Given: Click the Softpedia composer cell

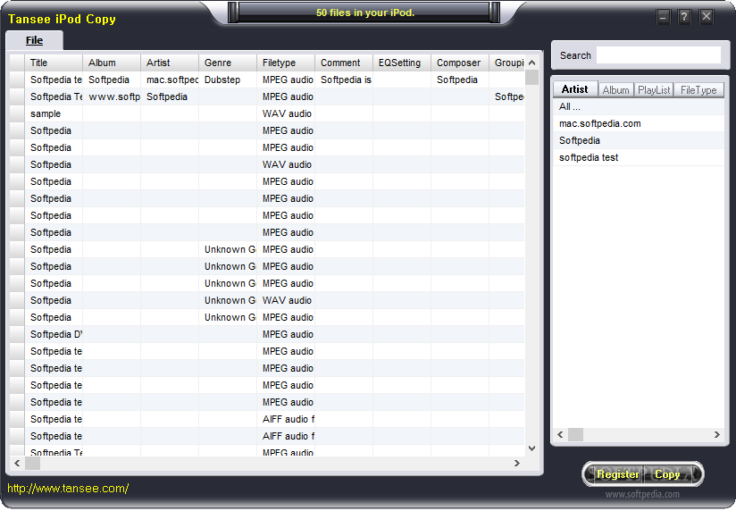Looking at the screenshot, I should tap(459, 80).
